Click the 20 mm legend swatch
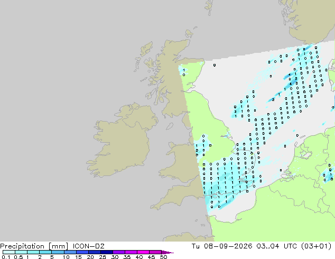Image resolution: width=335 pixels, height=259 pixels. tap(95, 252)
